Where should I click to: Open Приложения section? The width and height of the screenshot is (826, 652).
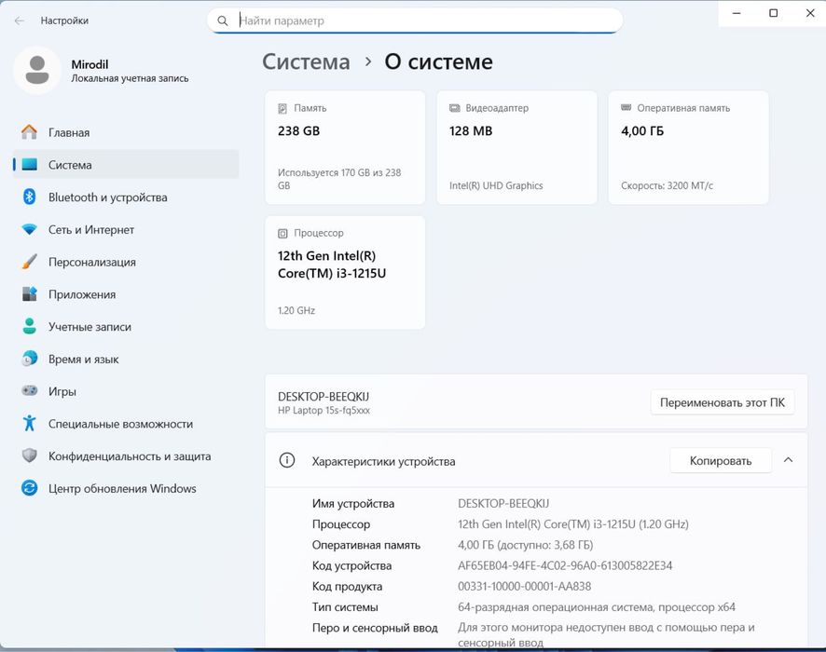125,294
